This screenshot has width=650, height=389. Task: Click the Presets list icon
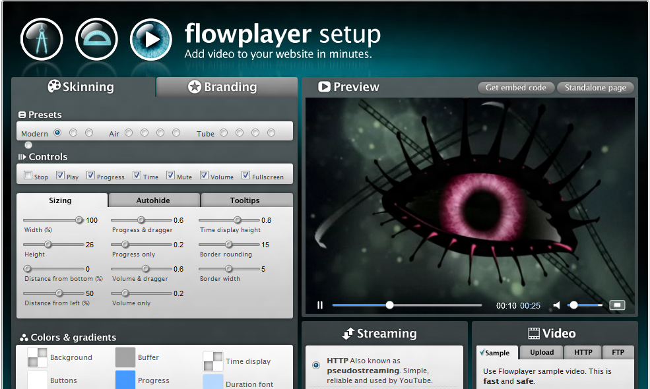coord(22,115)
